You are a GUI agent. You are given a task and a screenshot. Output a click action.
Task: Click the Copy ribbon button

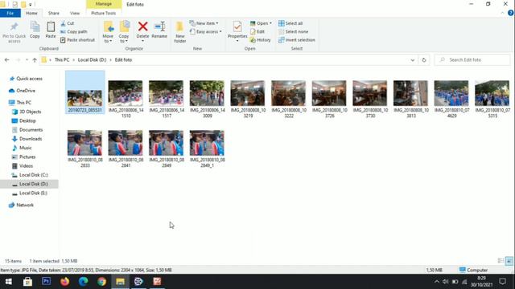coord(35,31)
